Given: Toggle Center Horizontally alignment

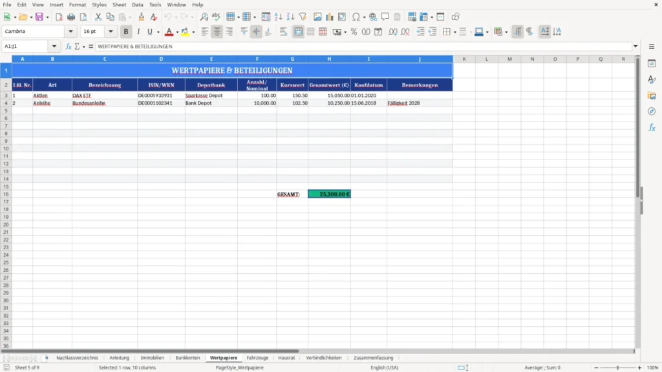Looking at the screenshot, I should 217,32.
